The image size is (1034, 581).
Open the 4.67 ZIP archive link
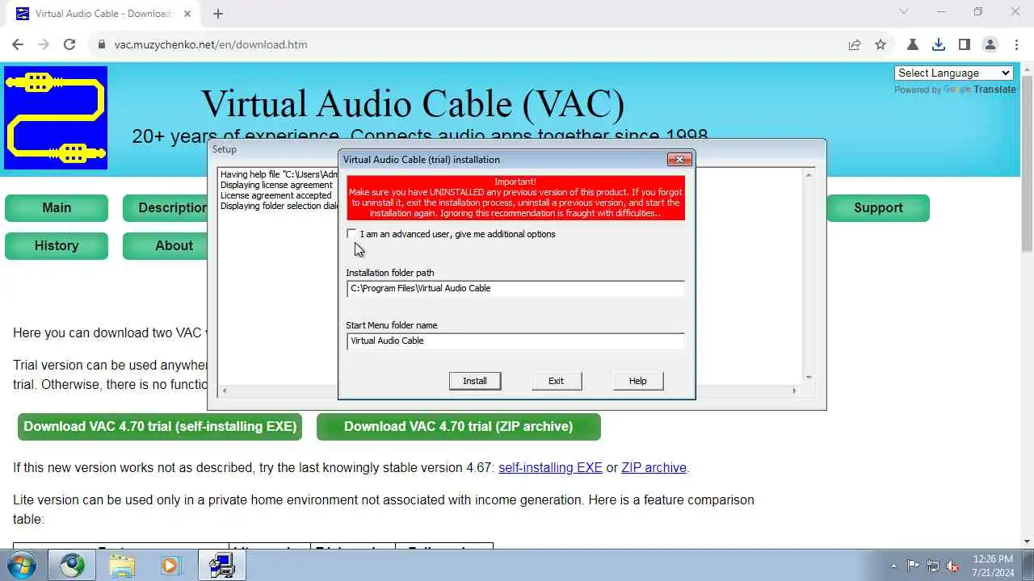pyautogui.click(x=654, y=467)
